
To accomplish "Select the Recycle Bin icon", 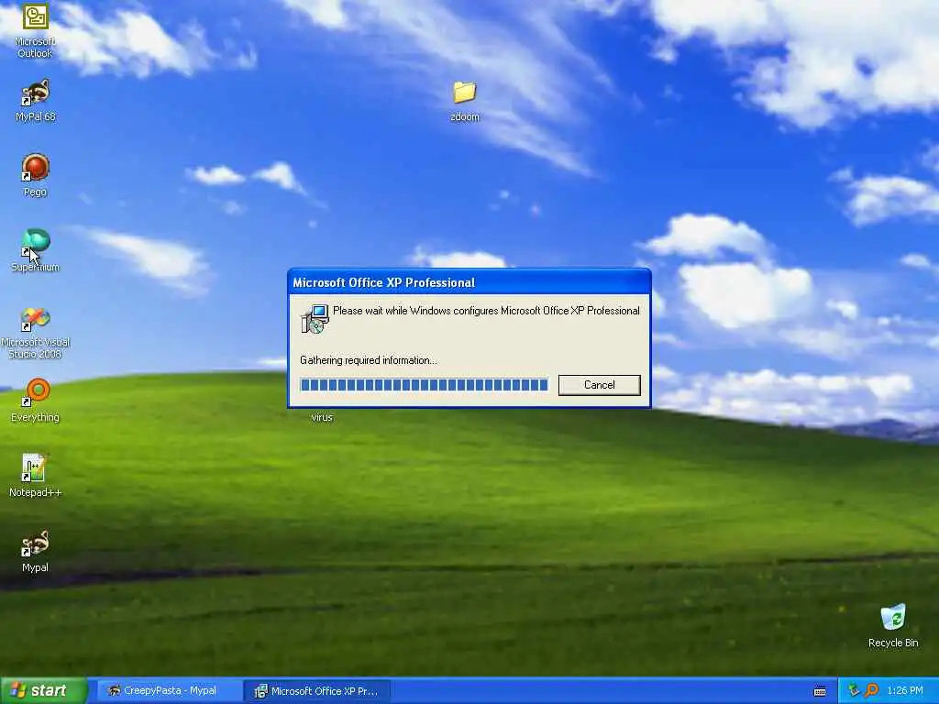I will [893, 625].
